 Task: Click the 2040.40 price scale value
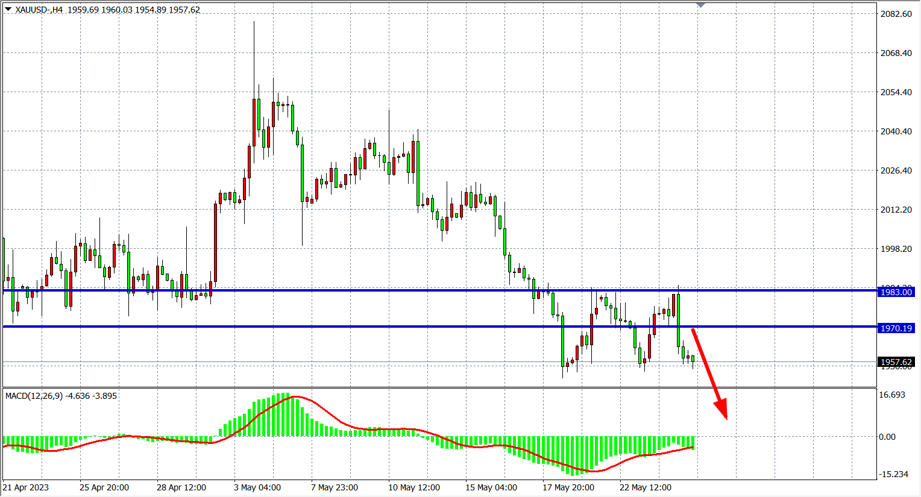pos(896,131)
